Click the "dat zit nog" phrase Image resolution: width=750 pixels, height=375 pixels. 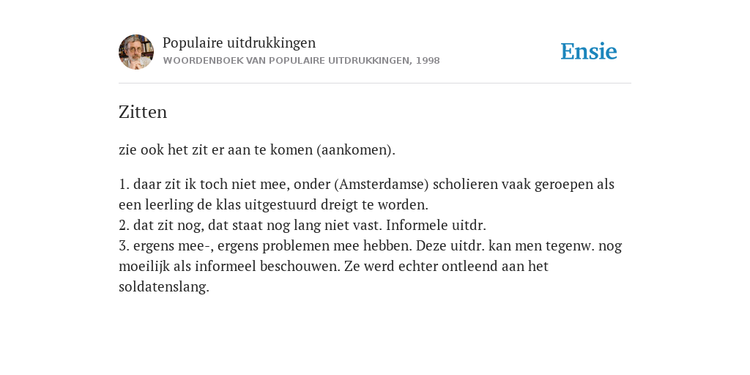tap(168, 226)
